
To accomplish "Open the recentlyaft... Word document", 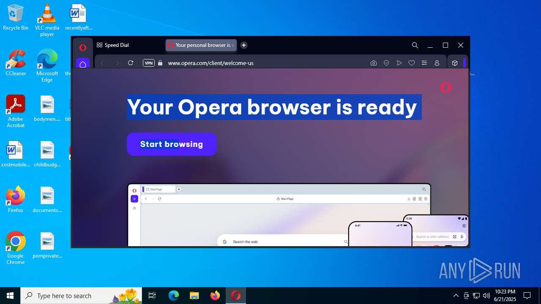I will coord(79,18).
